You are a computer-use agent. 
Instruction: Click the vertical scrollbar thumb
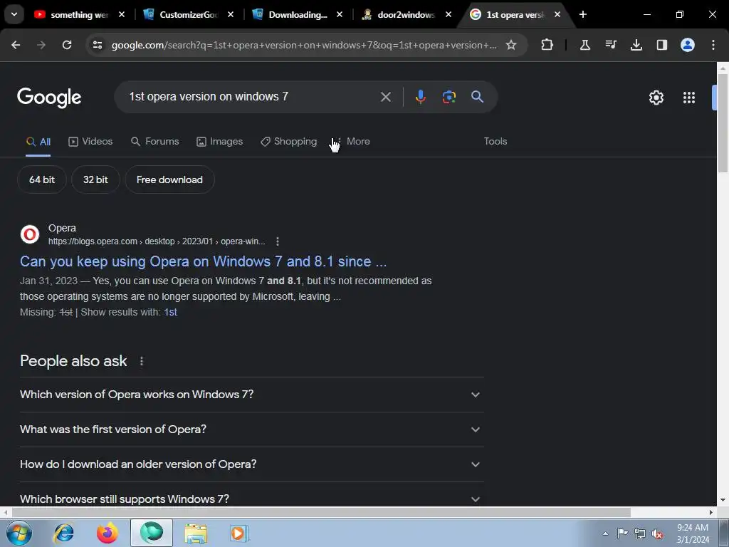[723, 123]
